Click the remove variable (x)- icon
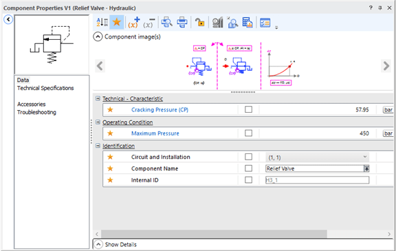This screenshot has height=251, width=396. (x=149, y=23)
